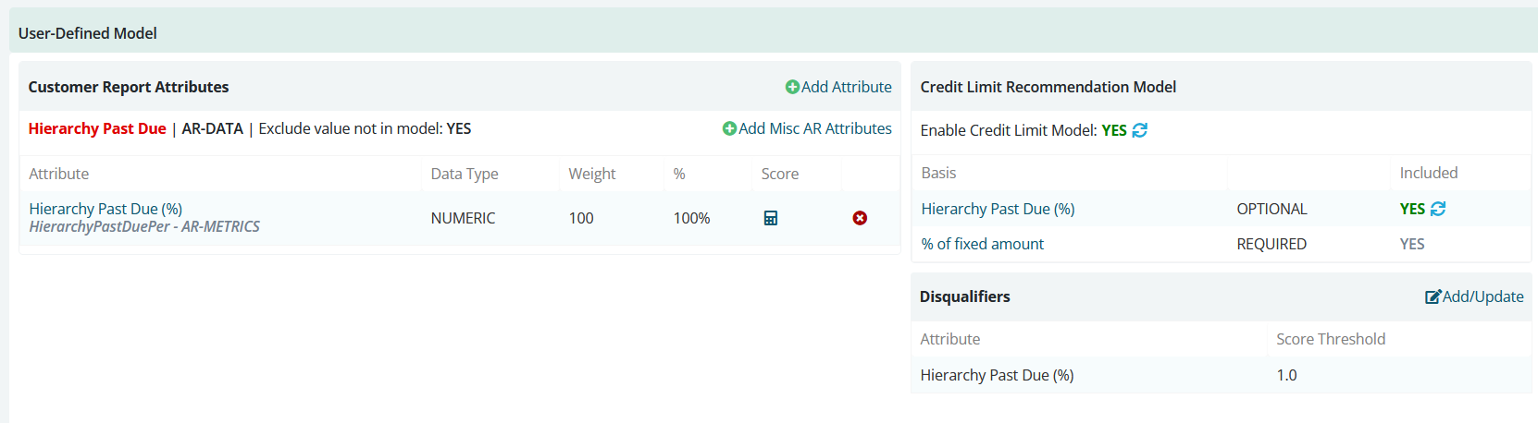Viewport: 1538px width, 423px height.
Task: Toggle Included switch icon for Hierarchy Past Due basis
Action: click(1438, 209)
